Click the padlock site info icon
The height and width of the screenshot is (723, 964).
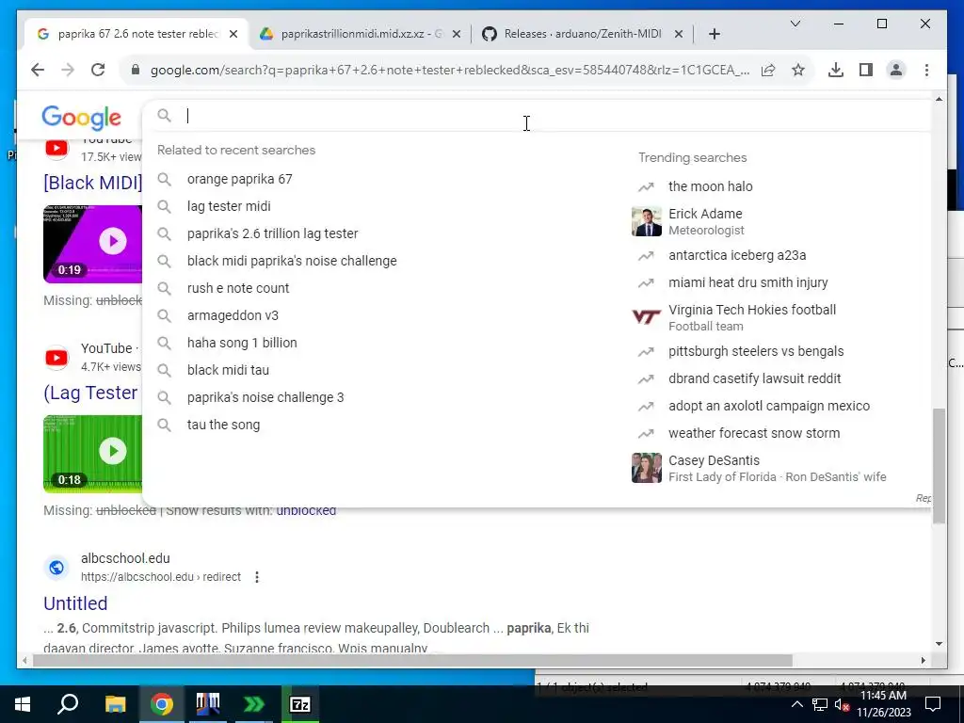(136, 70)
